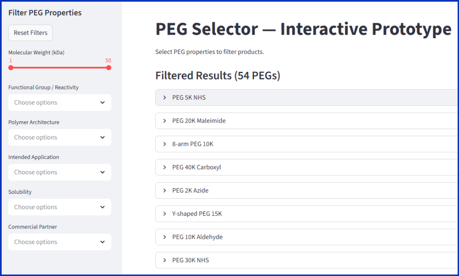
Task: Click the minimum Molecular Weight slider handle
Action: coord(11,68)
